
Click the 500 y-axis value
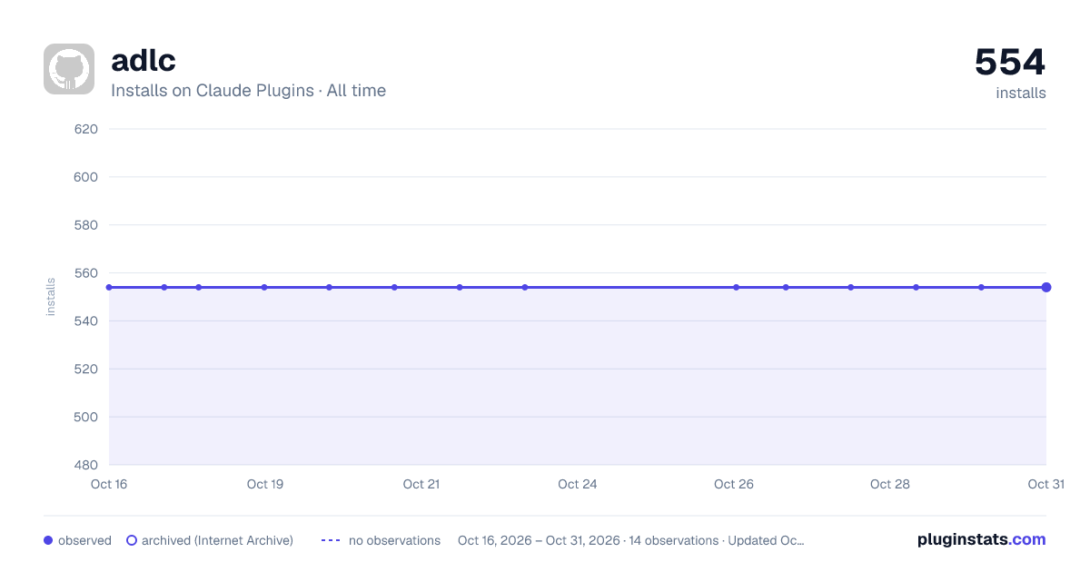tap(85, 418)
